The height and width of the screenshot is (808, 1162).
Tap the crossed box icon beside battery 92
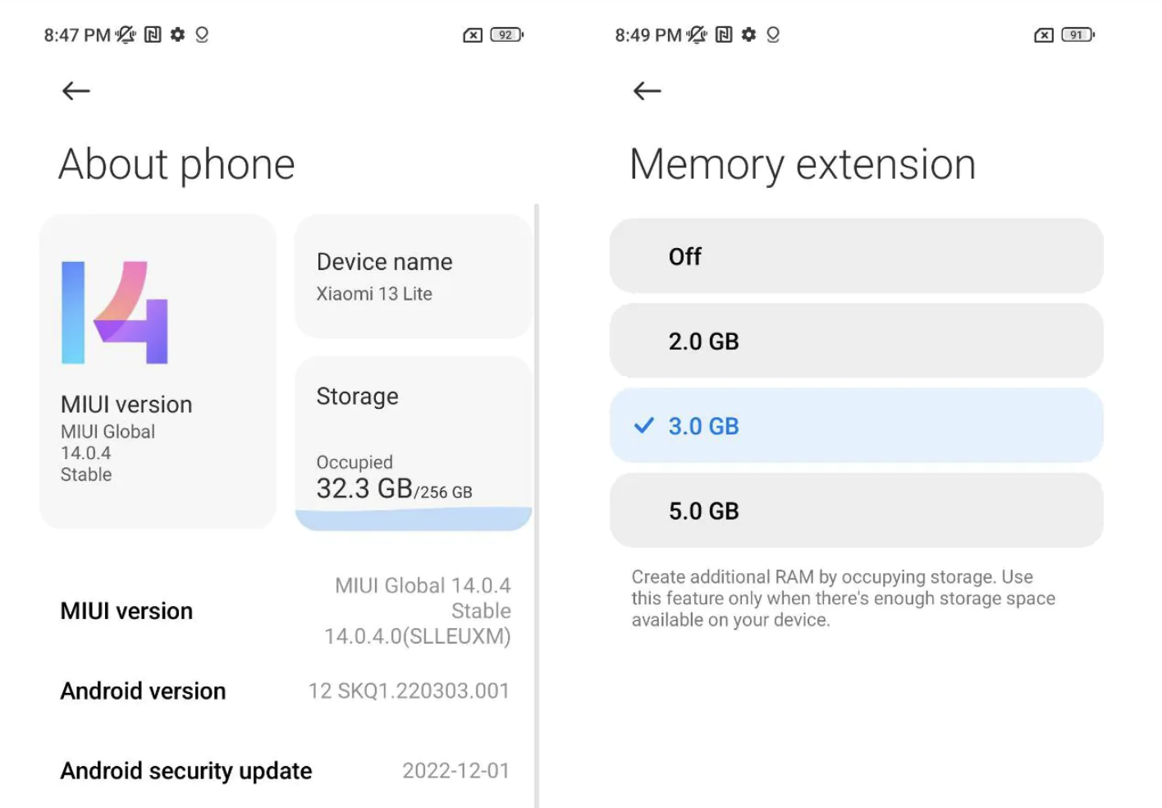pyautogui.click(x=473, y=34)
